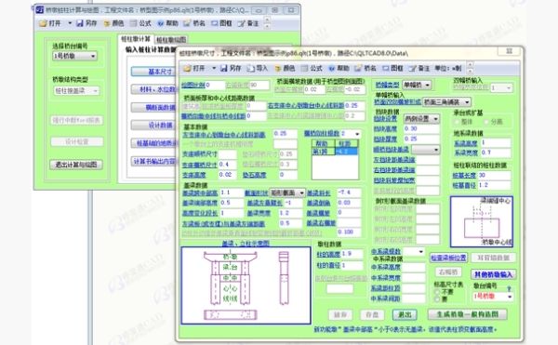
Task: Click the 退出计算与绘图 button
Action: point(76,165)
